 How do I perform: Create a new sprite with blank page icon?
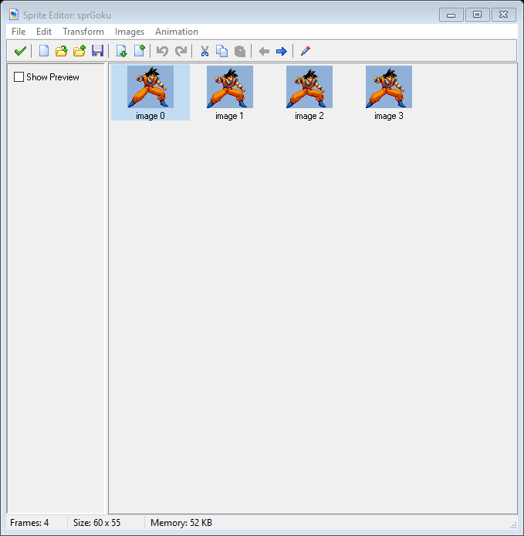coord(44,51)
